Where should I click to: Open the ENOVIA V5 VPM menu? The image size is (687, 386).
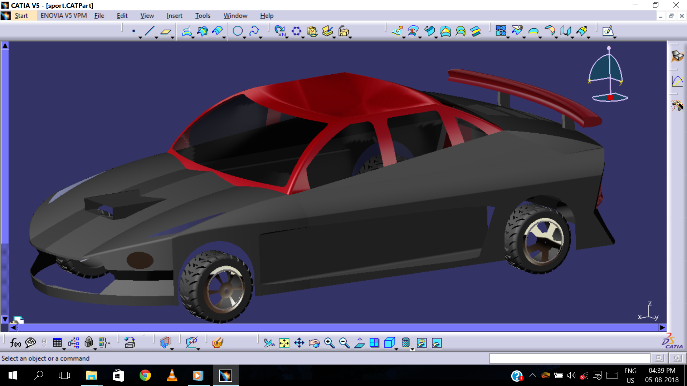coord(64,16)
